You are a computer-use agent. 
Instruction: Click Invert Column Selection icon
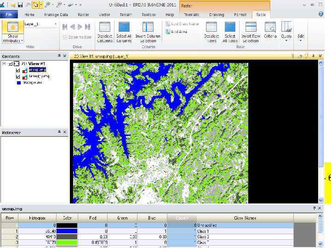pos(148,27)
